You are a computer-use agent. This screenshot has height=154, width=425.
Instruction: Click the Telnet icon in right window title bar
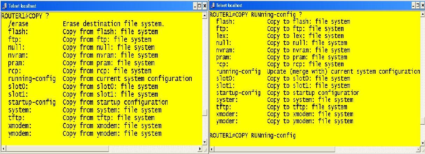point(213,5)
